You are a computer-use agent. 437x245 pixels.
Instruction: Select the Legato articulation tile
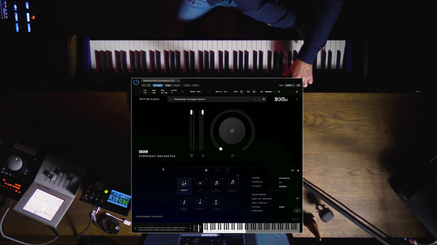[x=184, y=186]
